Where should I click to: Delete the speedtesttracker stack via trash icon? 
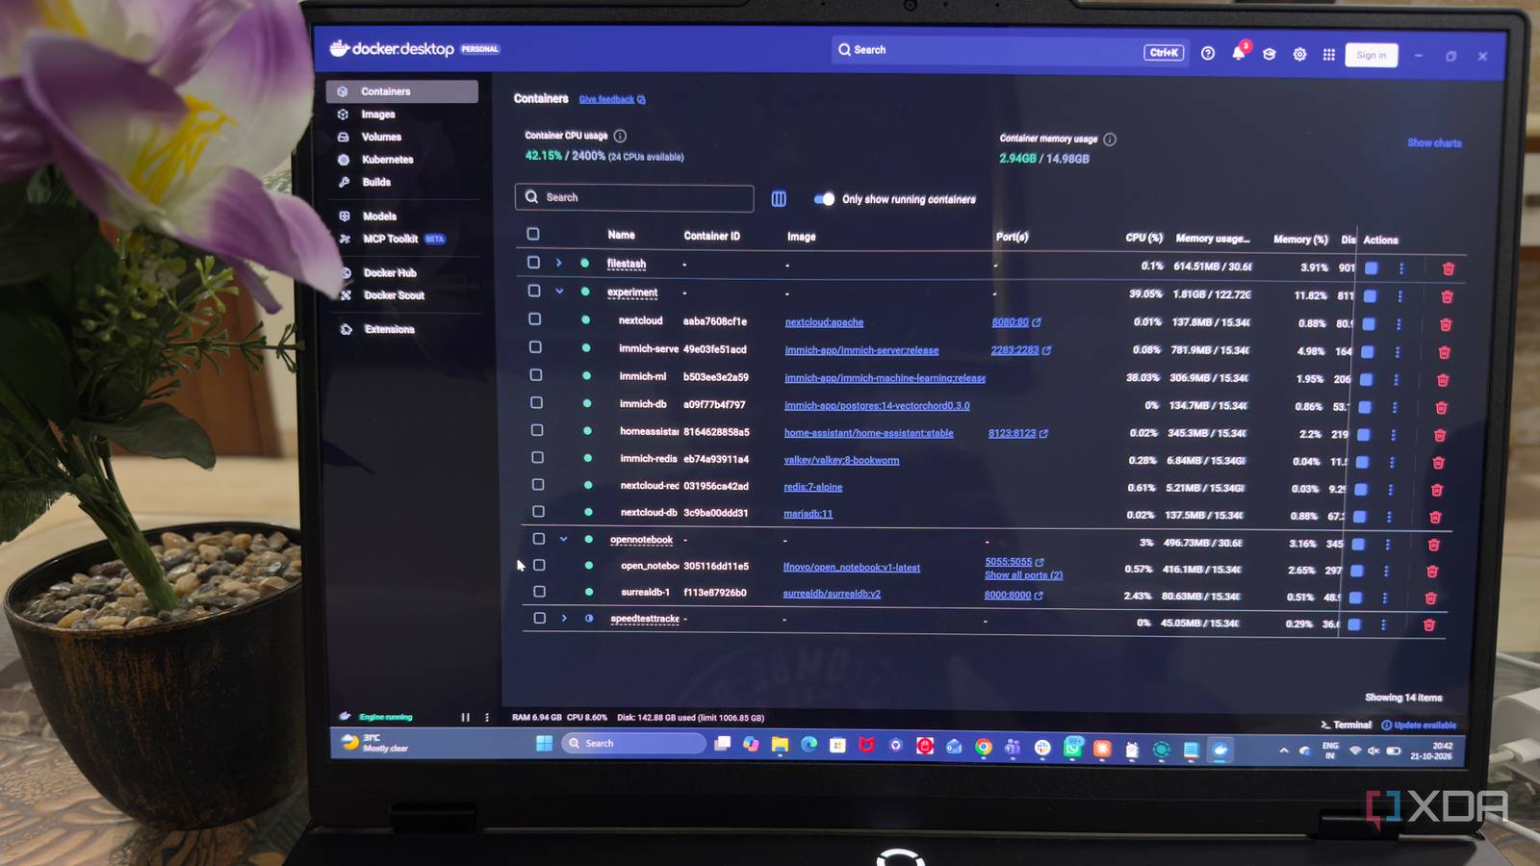[1429, 625]
